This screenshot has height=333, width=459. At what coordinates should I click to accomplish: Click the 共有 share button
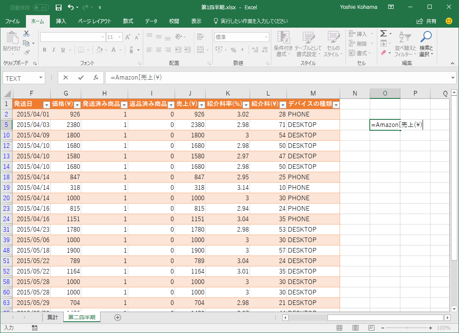427,21
